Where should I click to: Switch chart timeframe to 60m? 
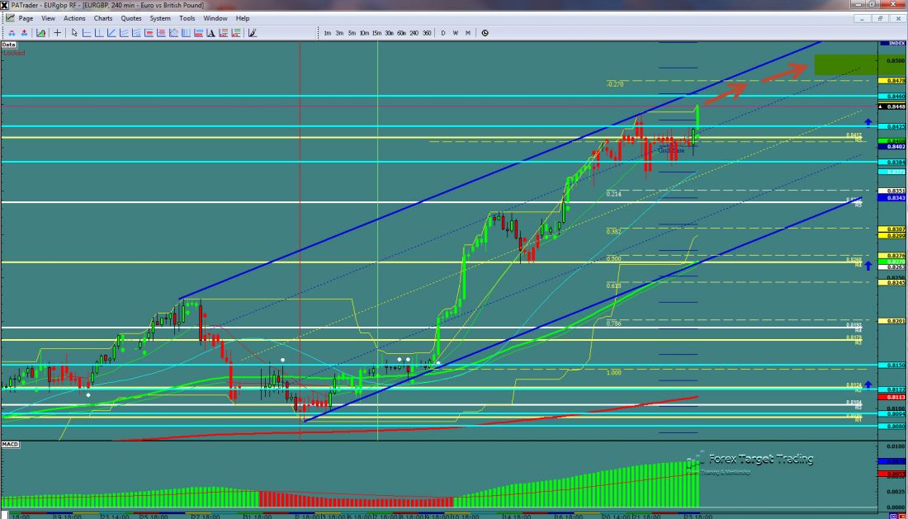[x=401, y=33]
